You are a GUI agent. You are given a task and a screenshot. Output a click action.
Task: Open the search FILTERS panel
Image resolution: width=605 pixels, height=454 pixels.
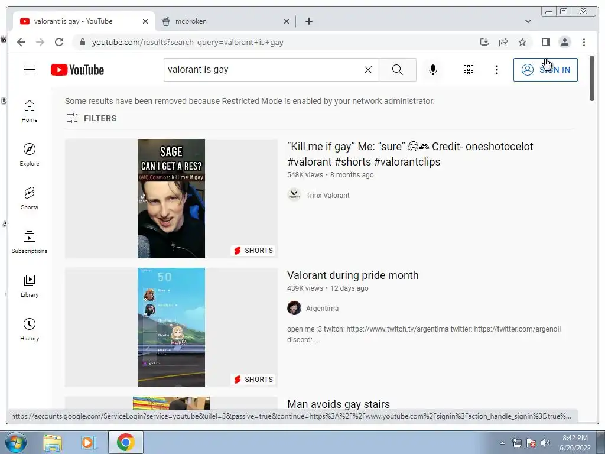tap(91, 118)
